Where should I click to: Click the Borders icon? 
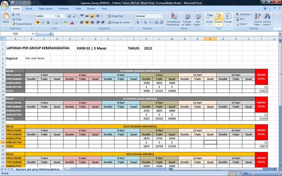coord(56,22)
